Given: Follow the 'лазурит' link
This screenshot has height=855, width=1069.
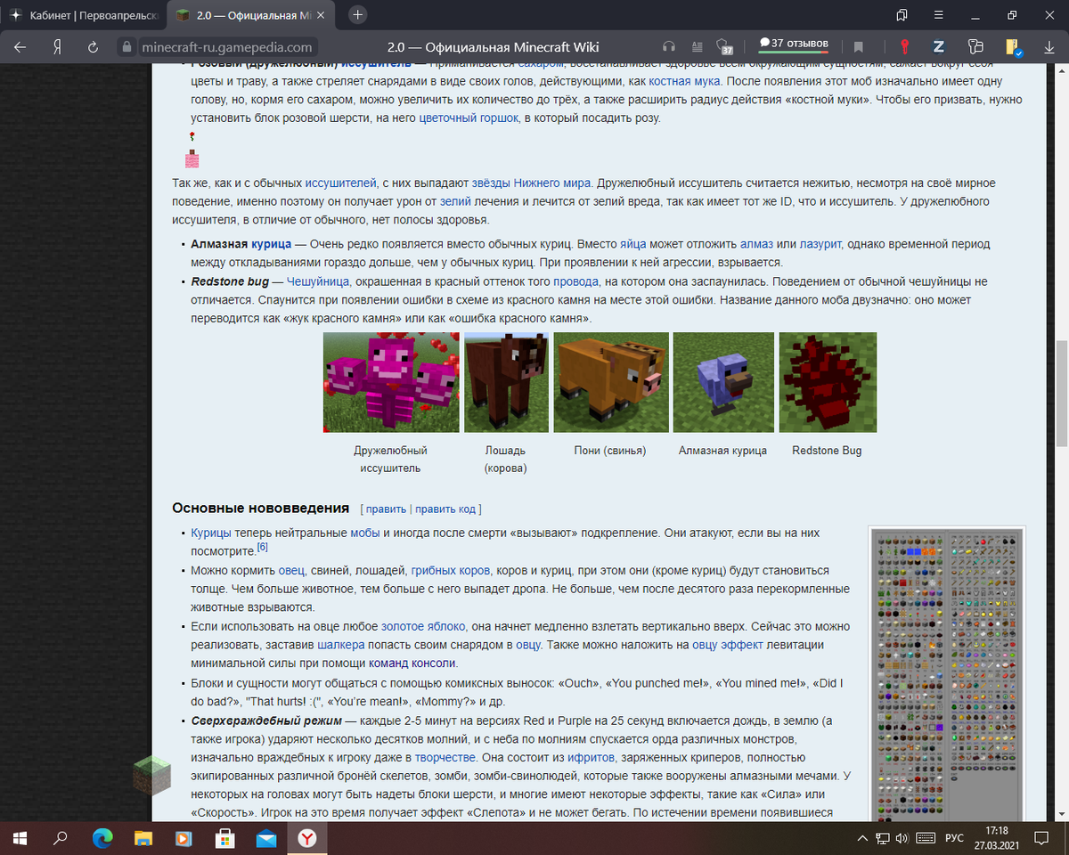Looking at the screenshot, I should click(820, 243).
